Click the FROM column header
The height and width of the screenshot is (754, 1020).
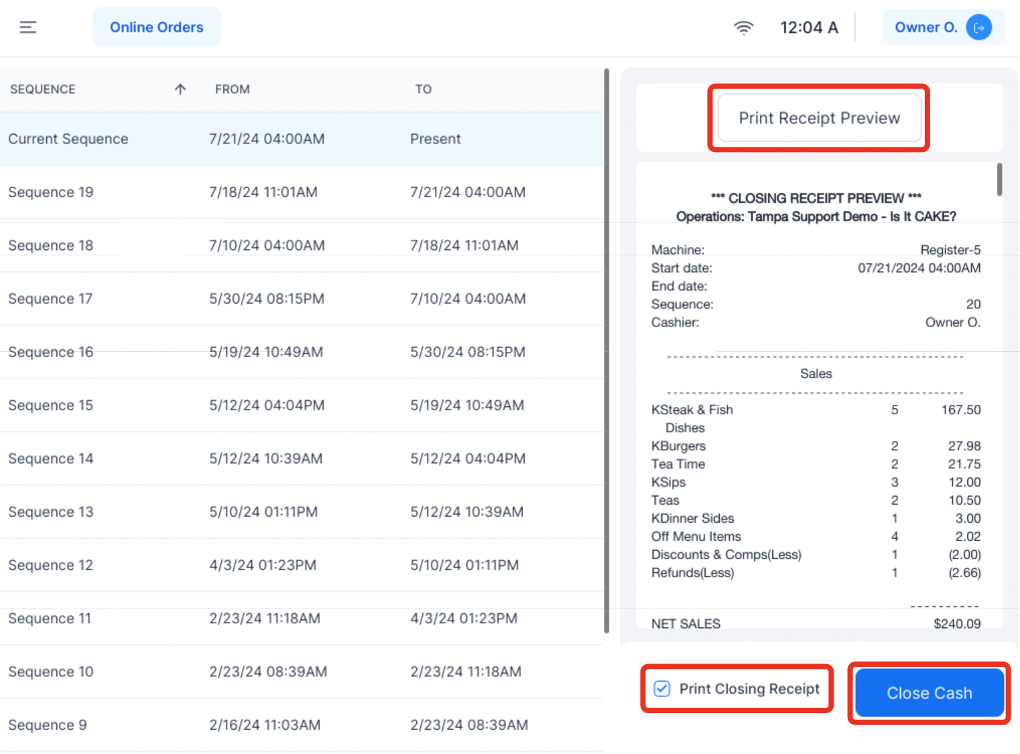click(233, 89)
